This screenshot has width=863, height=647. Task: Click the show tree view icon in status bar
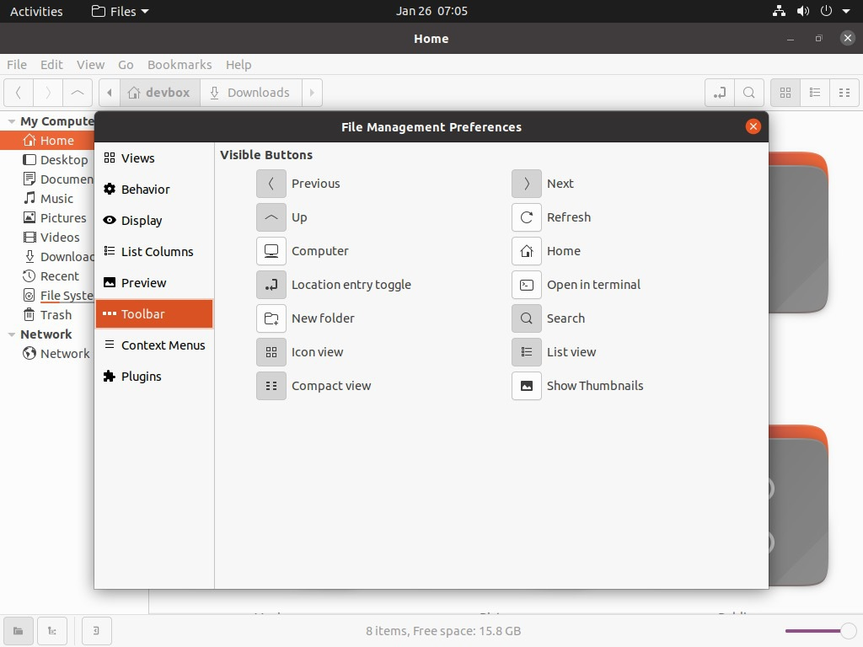click(52, 630)
